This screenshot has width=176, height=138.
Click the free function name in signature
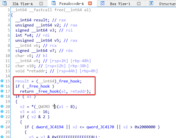(56, 10)
